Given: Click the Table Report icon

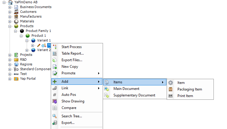Looking at the screenshot, I should [55, 53].
